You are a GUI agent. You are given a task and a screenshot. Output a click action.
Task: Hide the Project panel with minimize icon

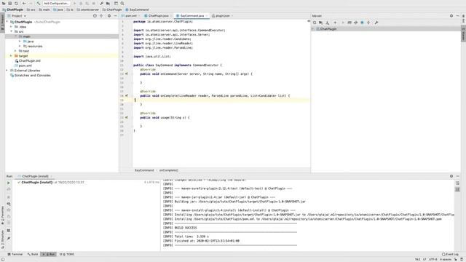pos(115,16)
